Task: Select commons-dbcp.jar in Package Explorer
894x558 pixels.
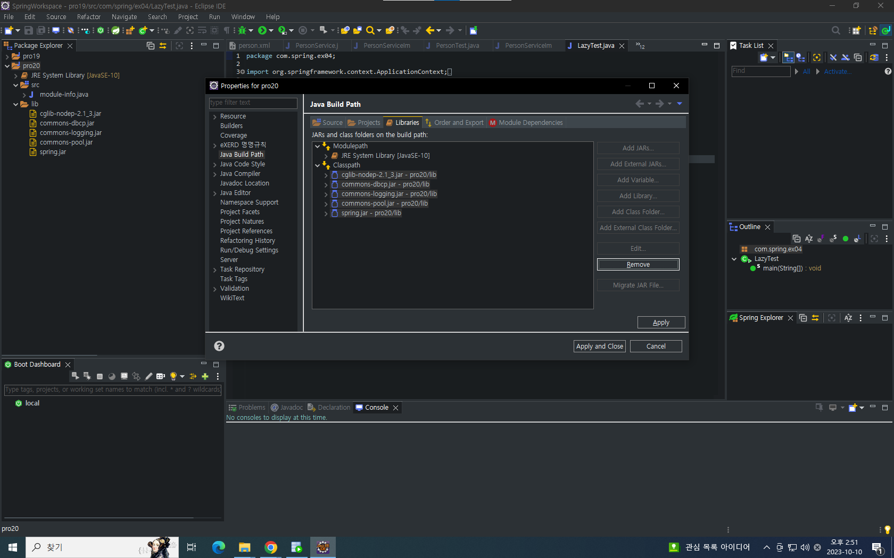Action: tap(67, 123)
